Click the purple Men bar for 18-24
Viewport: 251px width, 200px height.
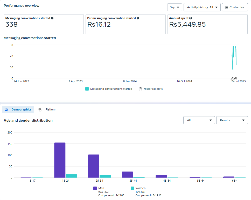tap(60, 160)
